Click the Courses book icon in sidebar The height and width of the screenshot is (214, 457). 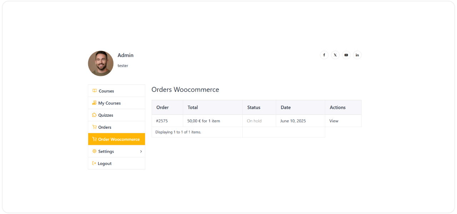(94, 91)
